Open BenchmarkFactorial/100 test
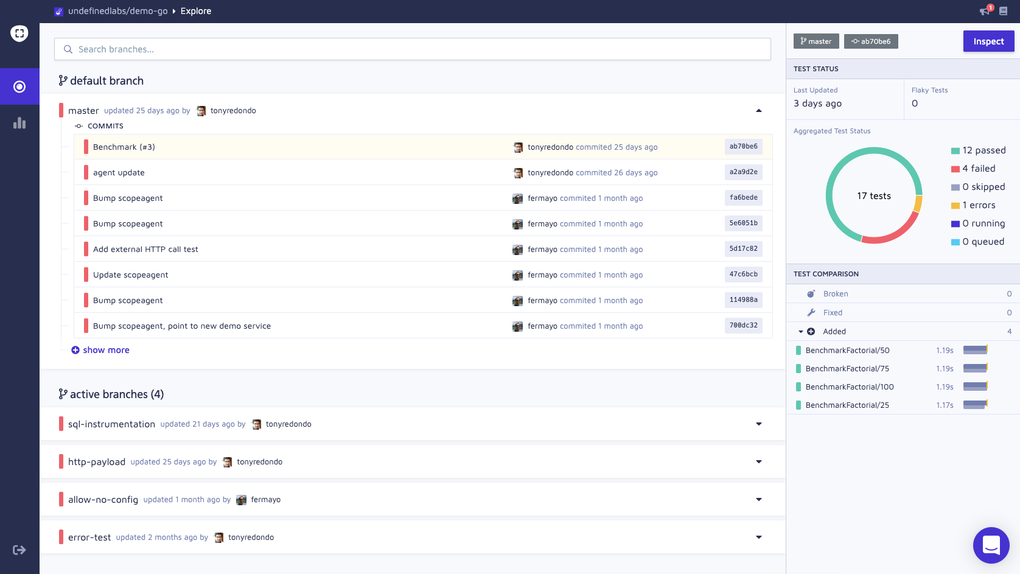Image resolution: width=1020 pixels, height=574 pixels. [x=850, y=387]
